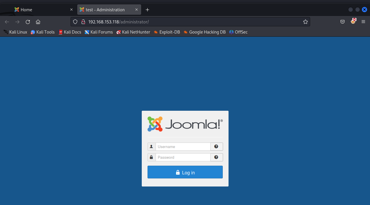Image resolution: width=370 pixels, height=205 pixels.
Task: Click the password help question mark icon
Action: (216, 157)
